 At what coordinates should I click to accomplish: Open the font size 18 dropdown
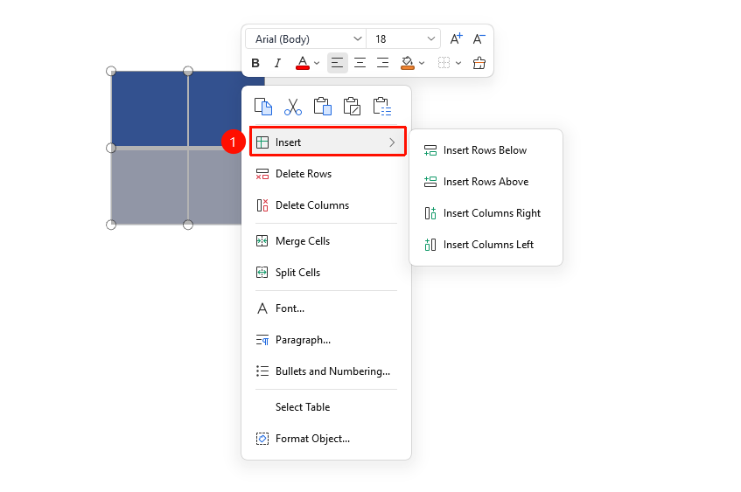click(x=403, y=38)
